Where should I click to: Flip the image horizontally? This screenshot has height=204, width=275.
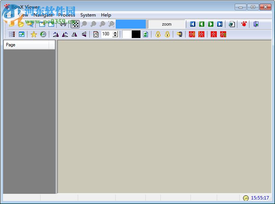click(74, 34)
